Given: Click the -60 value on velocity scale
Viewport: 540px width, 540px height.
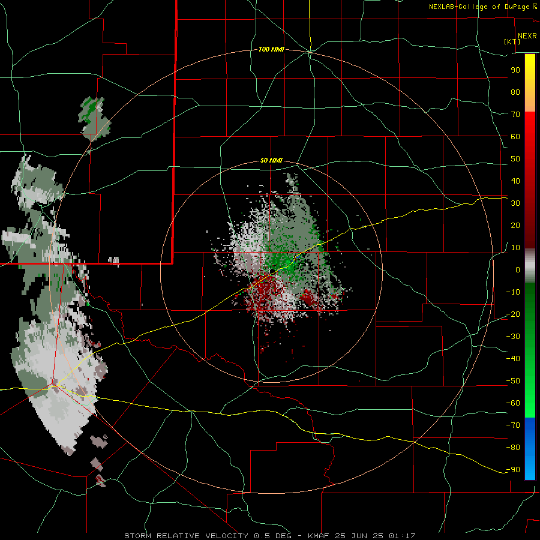Looking at the screenshot, I should coord(513,403).
